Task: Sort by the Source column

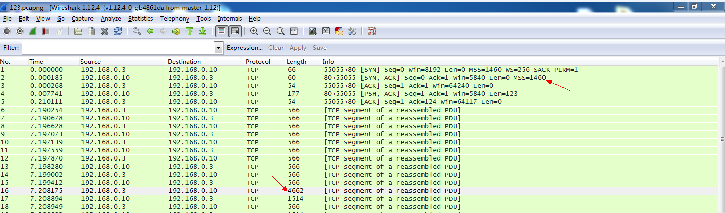Action: coord(90,61)
